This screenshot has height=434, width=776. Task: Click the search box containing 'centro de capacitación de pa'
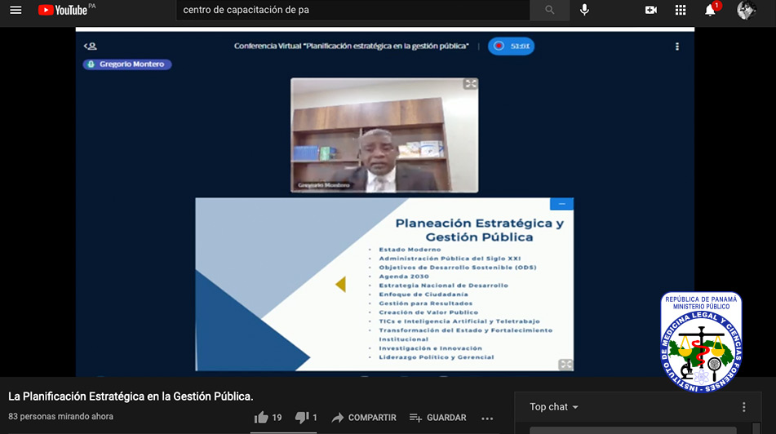click(x=353, y=10)
